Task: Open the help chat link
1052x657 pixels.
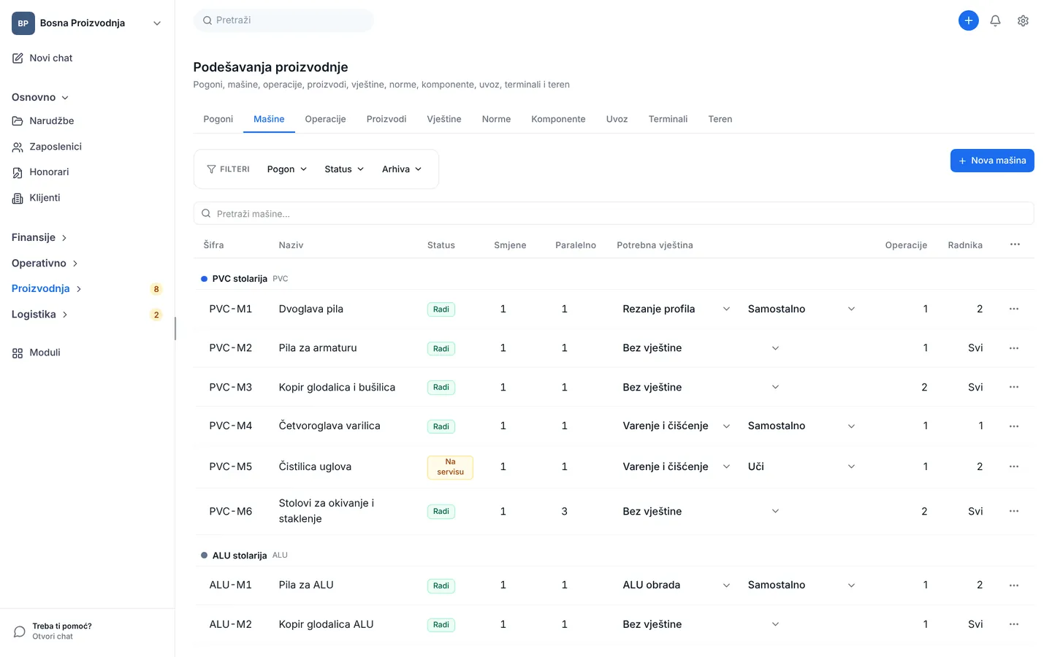Action: [53, 631]
